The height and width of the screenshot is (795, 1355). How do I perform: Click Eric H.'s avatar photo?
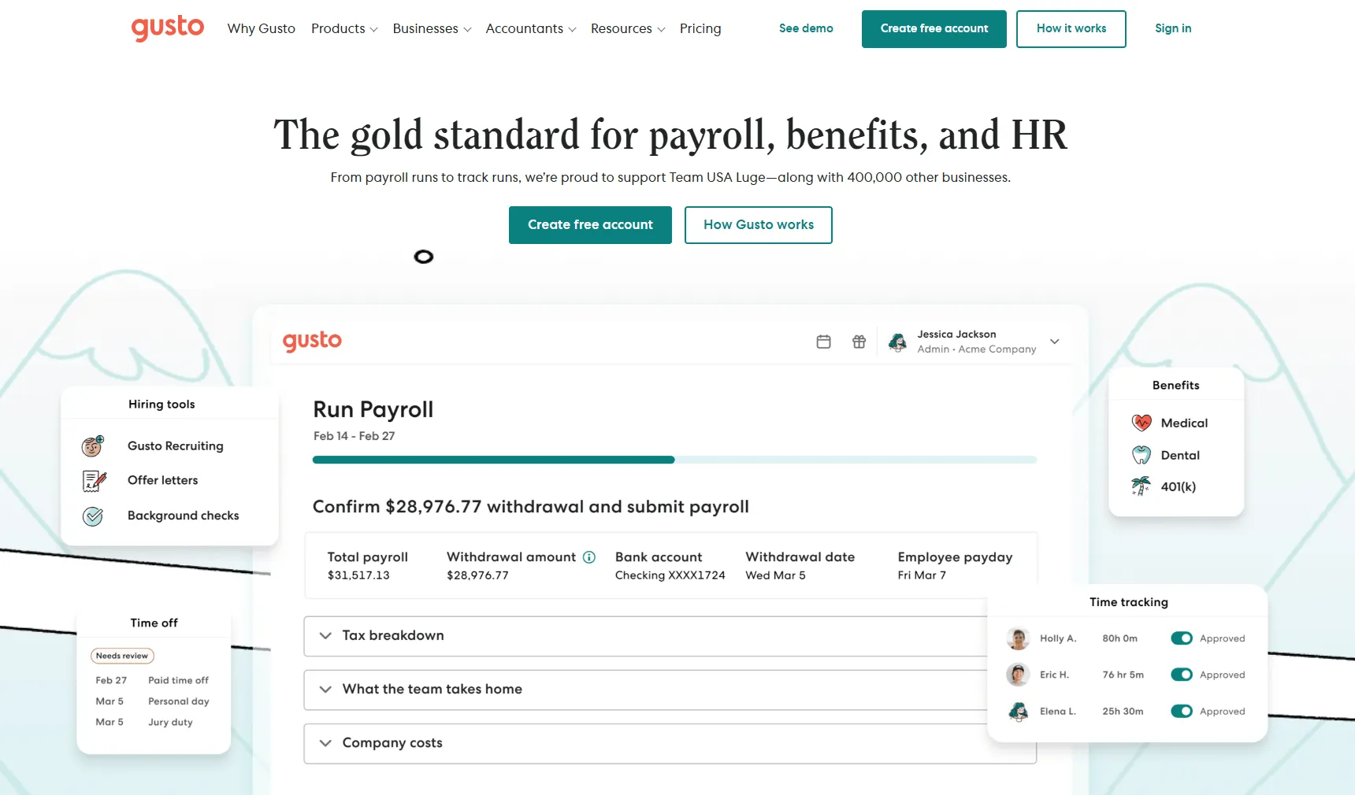[1018, 675]
